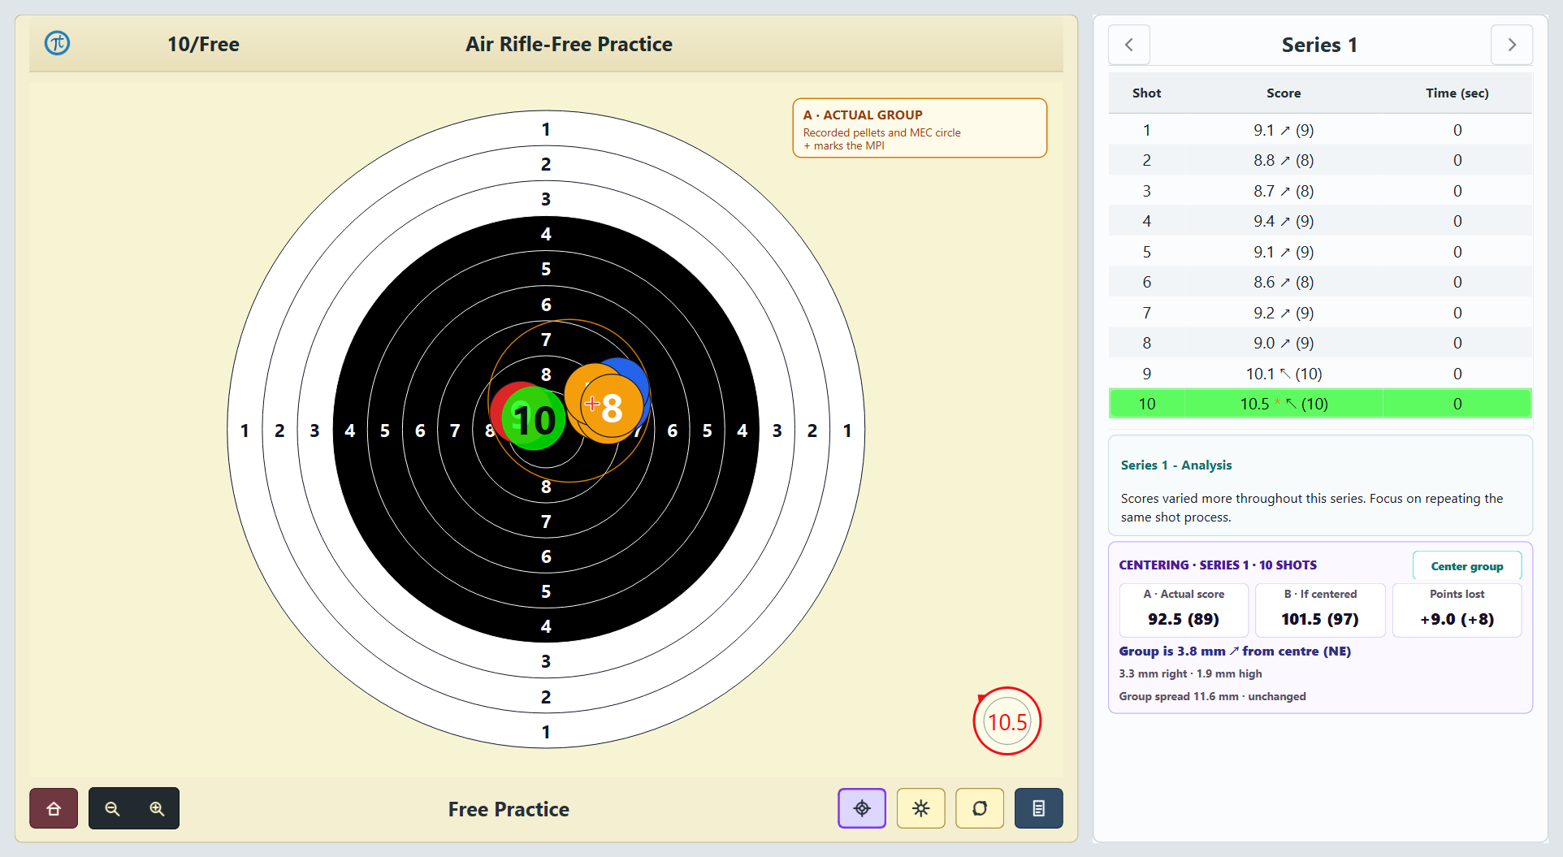Select shot 7 row scoring 9.2
The height and width of the screenshot is (857, 1563).
point(1320,313)
